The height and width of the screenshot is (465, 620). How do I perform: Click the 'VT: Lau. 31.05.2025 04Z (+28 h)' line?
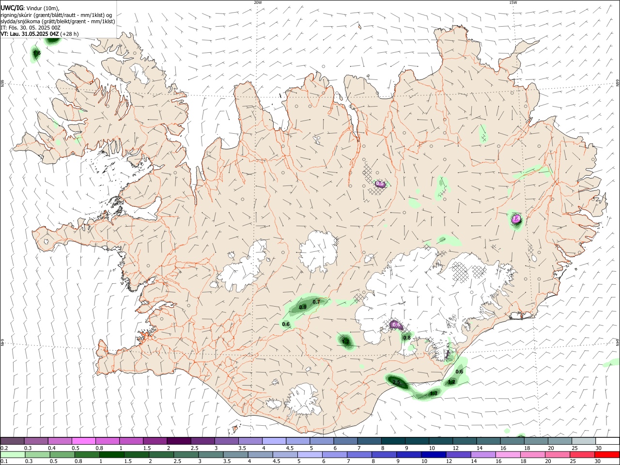[x=40, y=34]
